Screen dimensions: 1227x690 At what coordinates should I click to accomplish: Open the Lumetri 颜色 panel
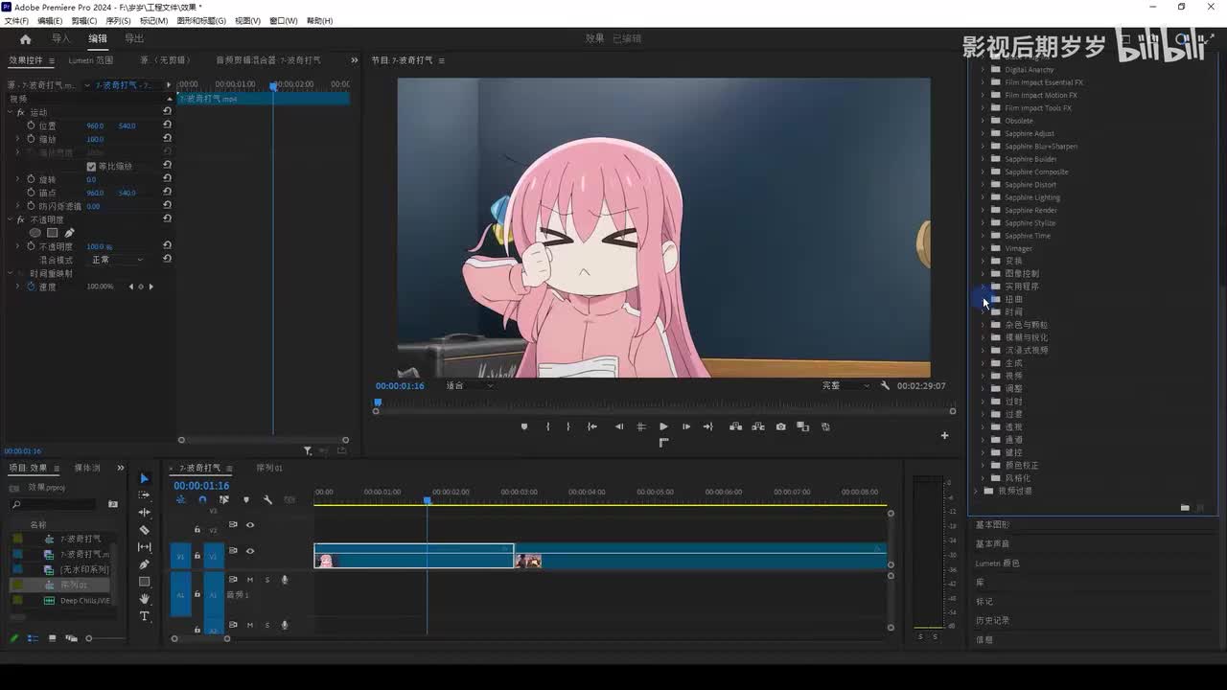[x=998, y=563]
